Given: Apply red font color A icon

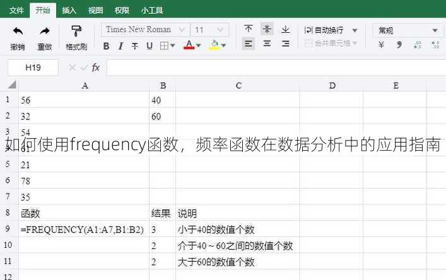Looking at the screenshot, I should 189,45.
